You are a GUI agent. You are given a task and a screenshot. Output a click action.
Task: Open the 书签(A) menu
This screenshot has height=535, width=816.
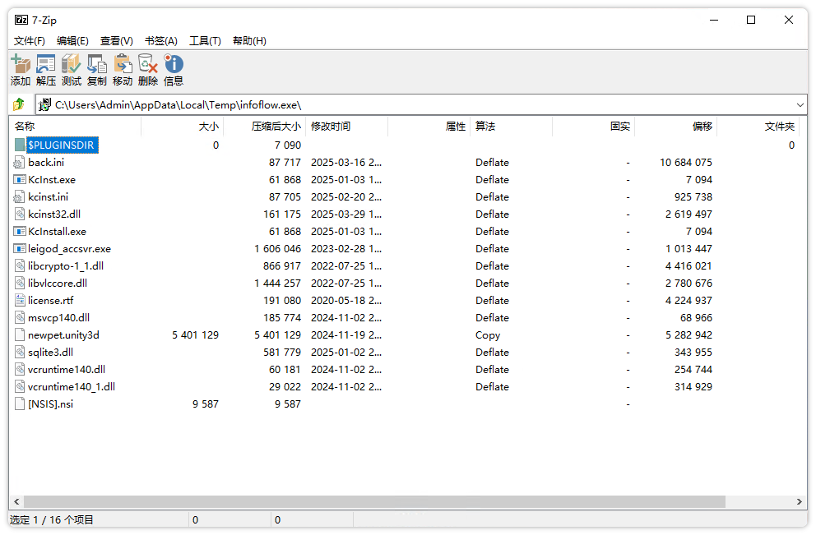160,41
